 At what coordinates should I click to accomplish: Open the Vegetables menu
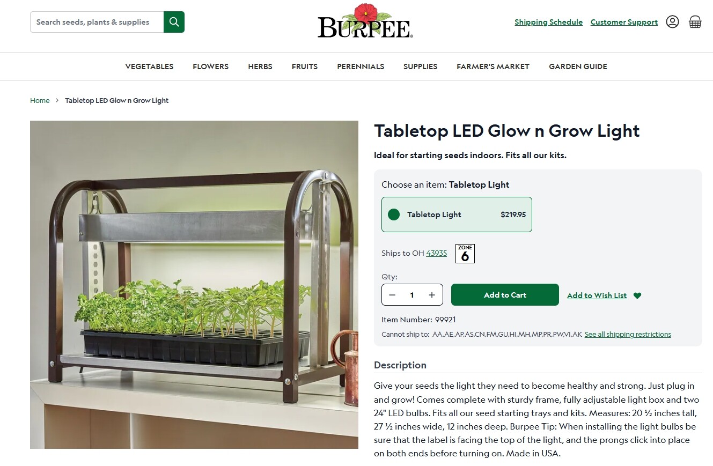(x=149, y=66)
